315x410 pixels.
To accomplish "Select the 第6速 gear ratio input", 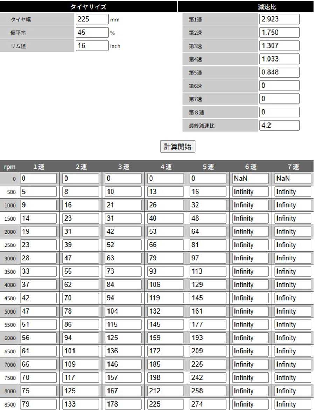I will pyautogui.click(x=279, y=86).
